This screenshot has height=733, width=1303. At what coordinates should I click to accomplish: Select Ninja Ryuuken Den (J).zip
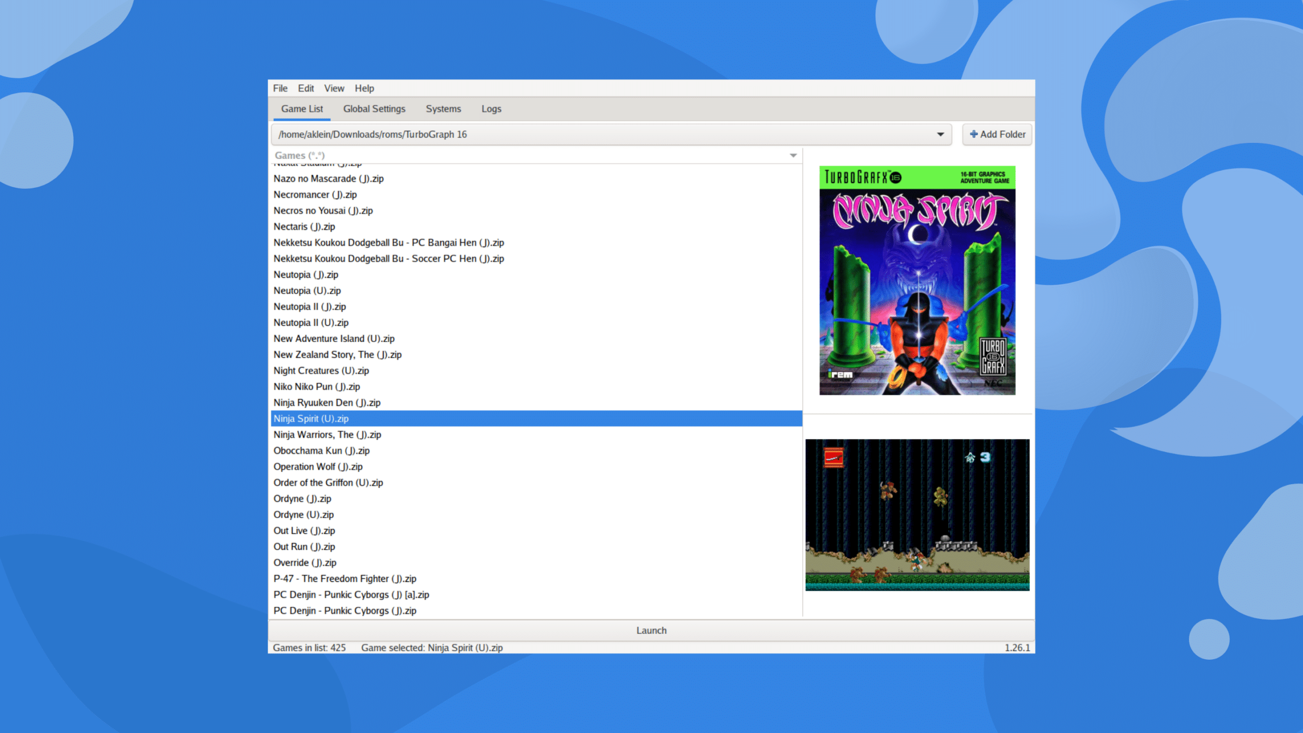pyautogui.click(x=536, y=403)
